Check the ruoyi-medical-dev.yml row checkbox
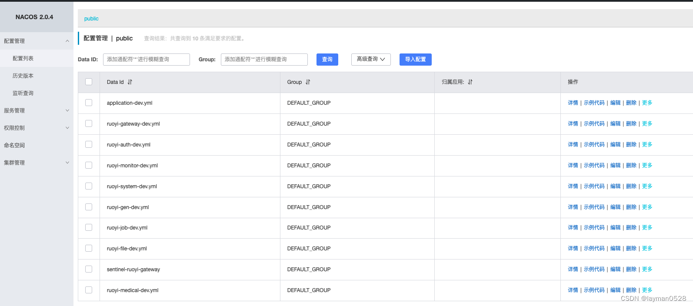This screenshot has height=306, width=693. [89, 290]
